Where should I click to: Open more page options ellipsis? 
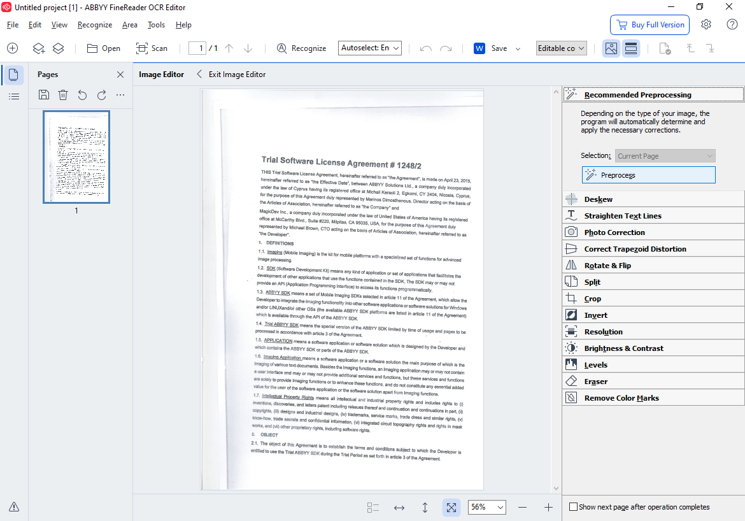120,95
